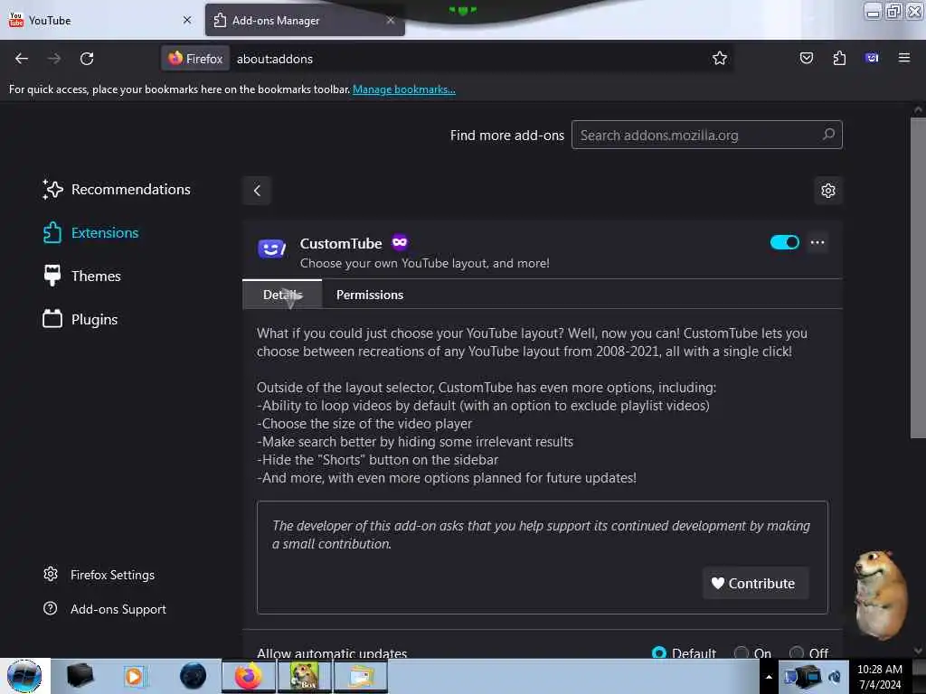Show hidden system tray icons
This screenshot has width=926, height=694.
769,677
